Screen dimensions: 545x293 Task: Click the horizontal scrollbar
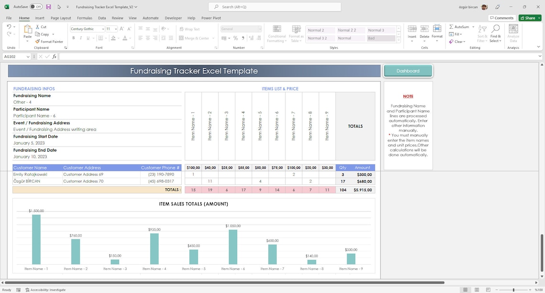225,282
